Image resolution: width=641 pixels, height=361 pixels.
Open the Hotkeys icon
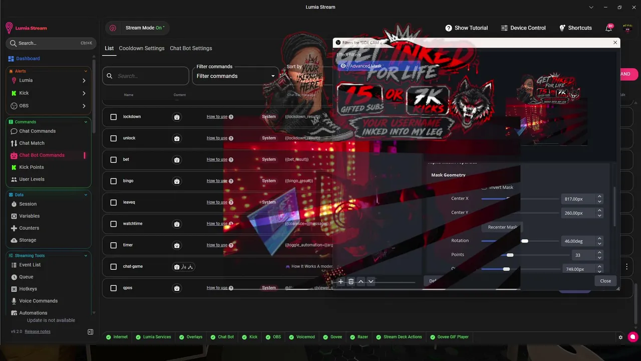coord(14,289)
